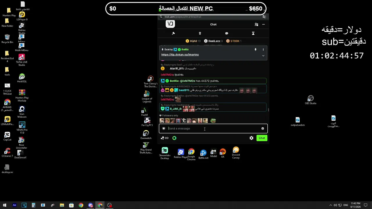Click the ST00K leaderboard entry

click(x=234, y=41)
